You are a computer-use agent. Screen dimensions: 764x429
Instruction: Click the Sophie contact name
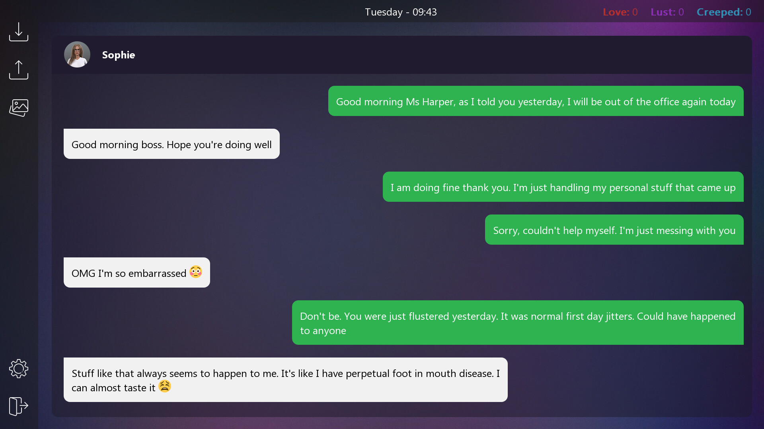119,55
